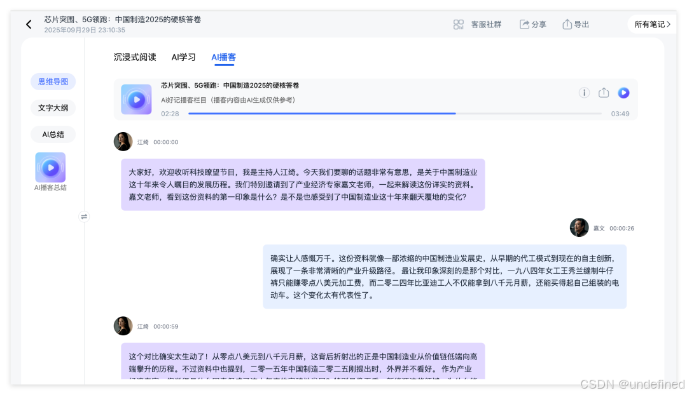Select the AI播客 tab
This screenshot has height=395, width=687.
223,57
